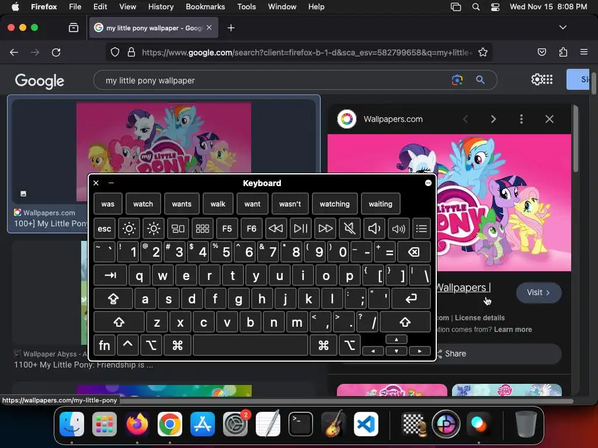Open the Pocket save icon
This screenshot has width=598, height=448.
[x=541, y=52]
